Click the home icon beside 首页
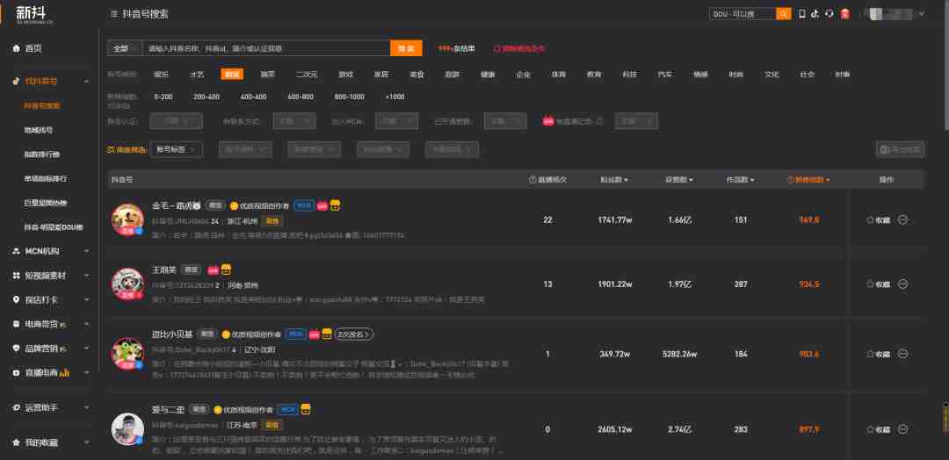949x460 pixels. click(17, 48)
